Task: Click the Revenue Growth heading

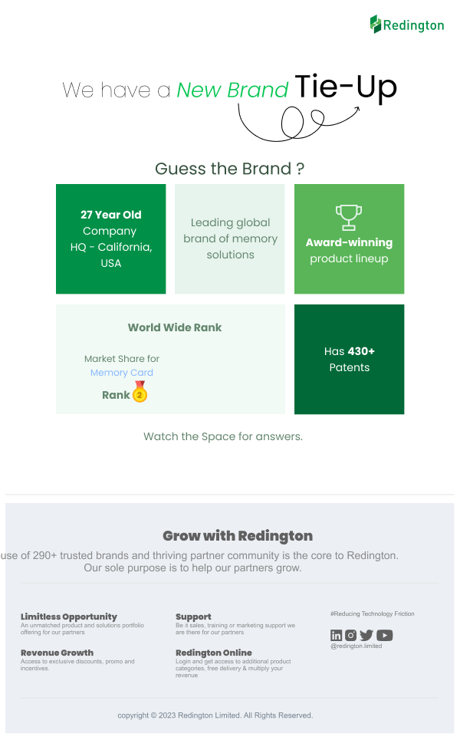Action: coord(57,653)
